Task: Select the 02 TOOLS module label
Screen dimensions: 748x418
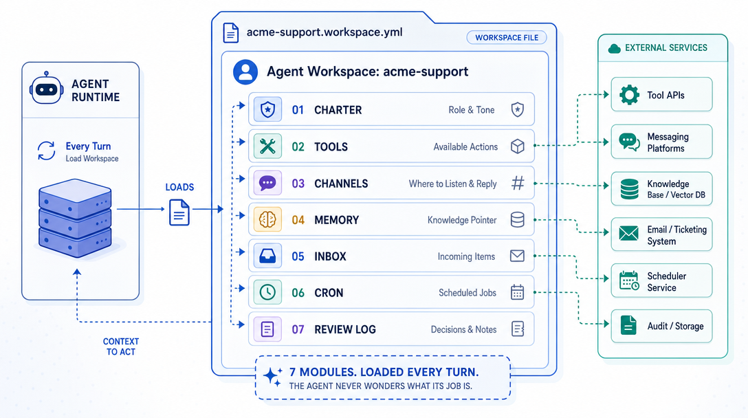Action: 320,147
